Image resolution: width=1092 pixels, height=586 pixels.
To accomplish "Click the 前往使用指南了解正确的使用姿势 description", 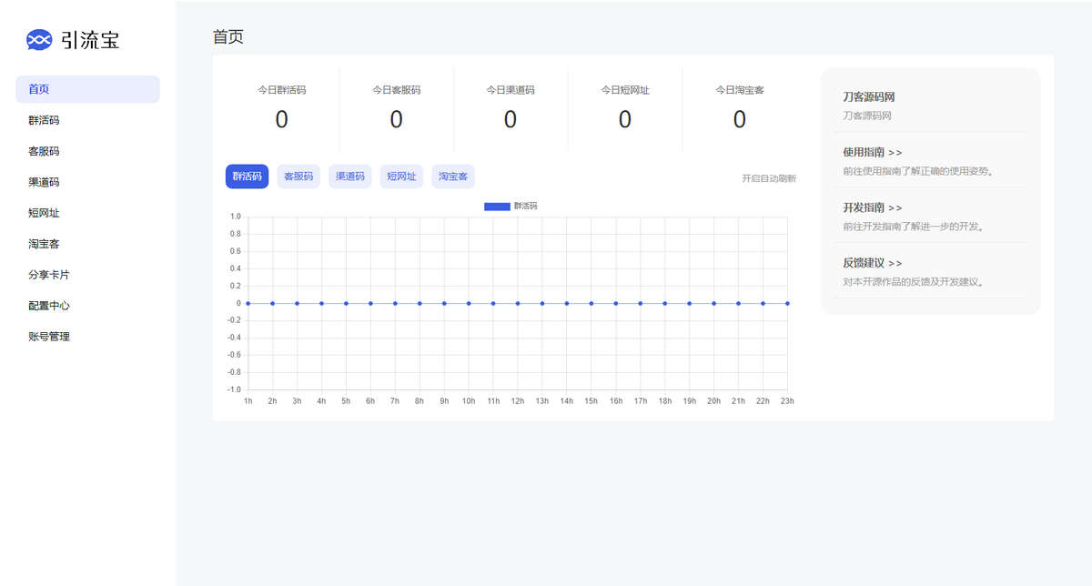I will pyautogui.click(x=918, y=171).
